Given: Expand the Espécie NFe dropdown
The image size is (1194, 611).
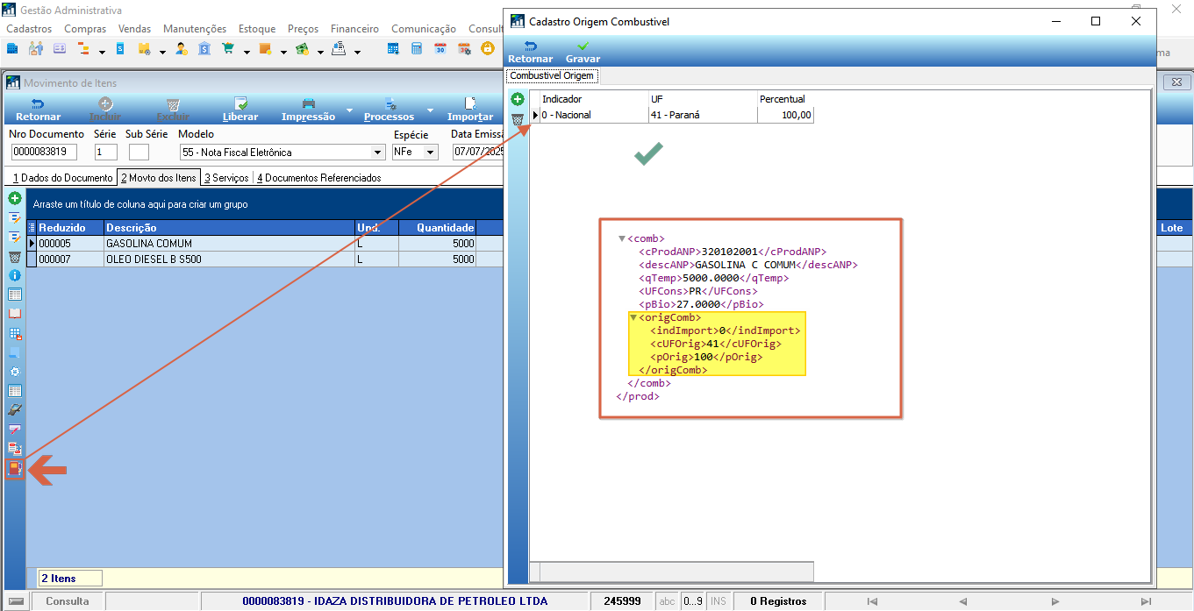Looking at the screenshot, I should 431,153.
